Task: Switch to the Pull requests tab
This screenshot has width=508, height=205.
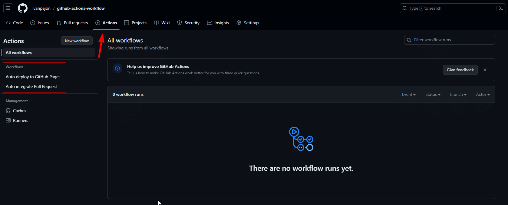Action: [72, 23]
